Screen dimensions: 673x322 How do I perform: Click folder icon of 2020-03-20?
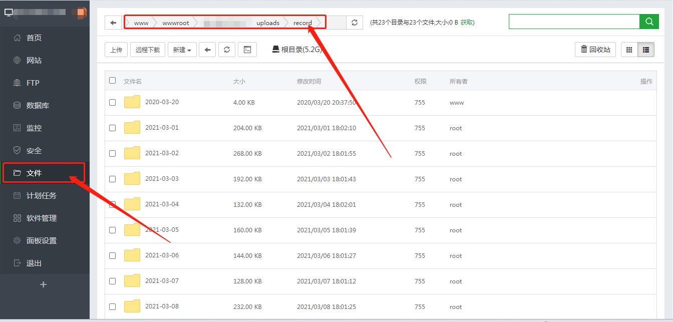(x=132, y=102)
